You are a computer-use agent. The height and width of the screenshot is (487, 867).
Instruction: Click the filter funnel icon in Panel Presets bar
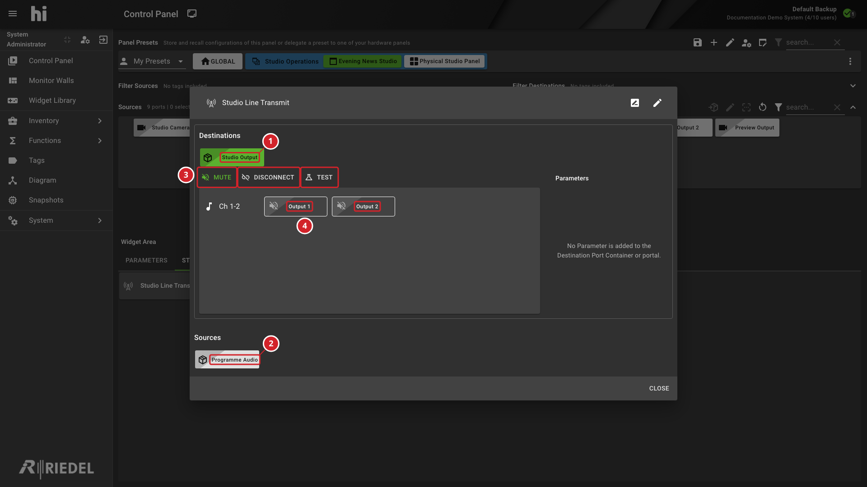click(778, 42)
